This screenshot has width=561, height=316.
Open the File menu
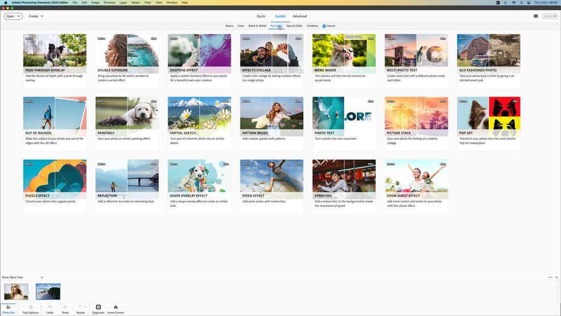coord(75,2)
